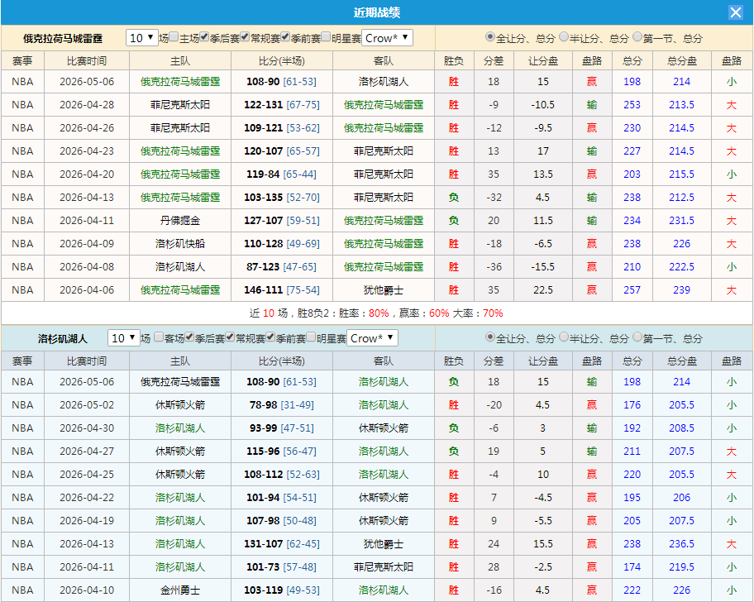Expand the Crow* dropdown in Lakers section

373,338
